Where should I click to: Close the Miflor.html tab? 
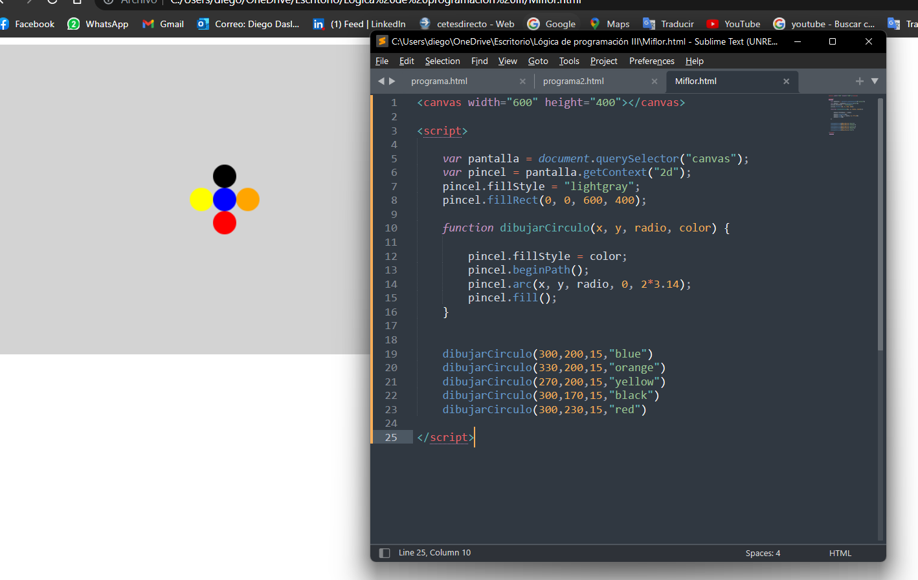click(787, 81)
